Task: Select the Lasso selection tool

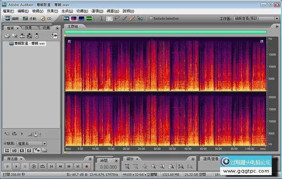Action: (x=117, y=18)
